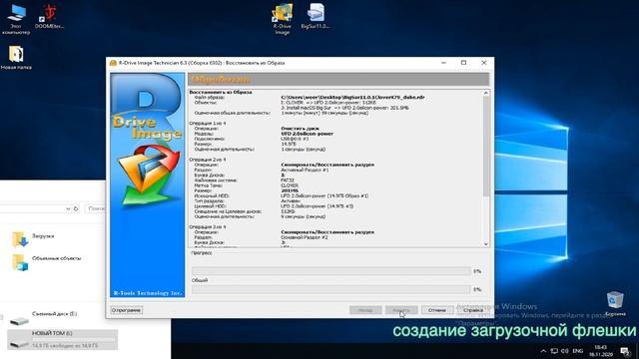The height and width of the screenshot is (359, 639).
Task: Click the network icon in system tray
Action: 554,351
